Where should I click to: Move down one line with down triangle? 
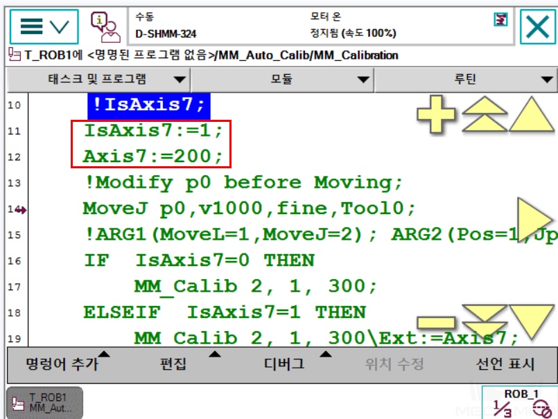pyautogui.click(x=531, y=322)
